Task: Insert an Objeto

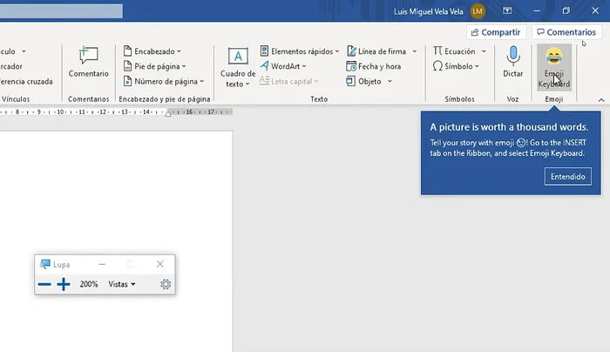Action: point(364,81)
